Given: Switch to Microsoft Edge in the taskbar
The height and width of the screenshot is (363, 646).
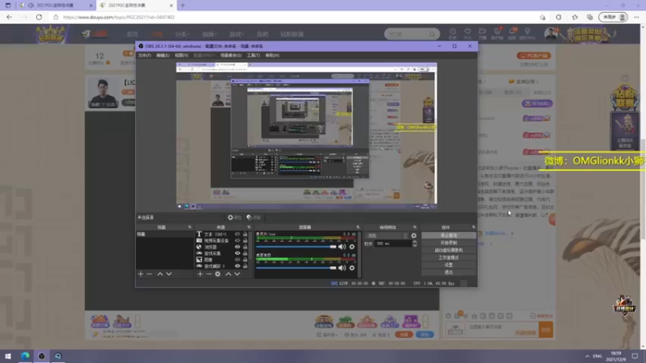Looking at the screenshot, I should (25, 357).
